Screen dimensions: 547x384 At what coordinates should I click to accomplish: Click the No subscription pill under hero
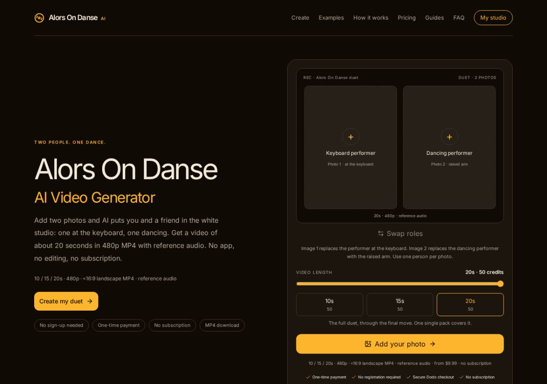(x=172, y=325)
